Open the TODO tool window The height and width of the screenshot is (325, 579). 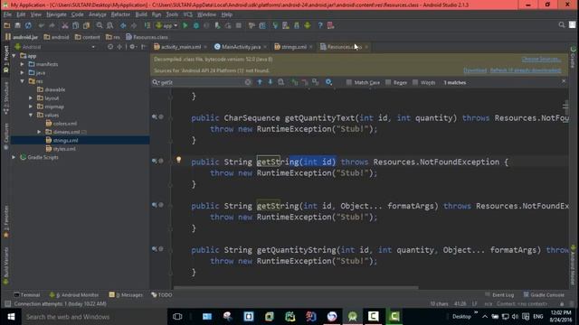click(162, 295)
